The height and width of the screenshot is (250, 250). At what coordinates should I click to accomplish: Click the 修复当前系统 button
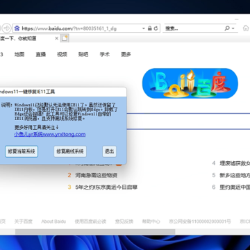point(22,151)
